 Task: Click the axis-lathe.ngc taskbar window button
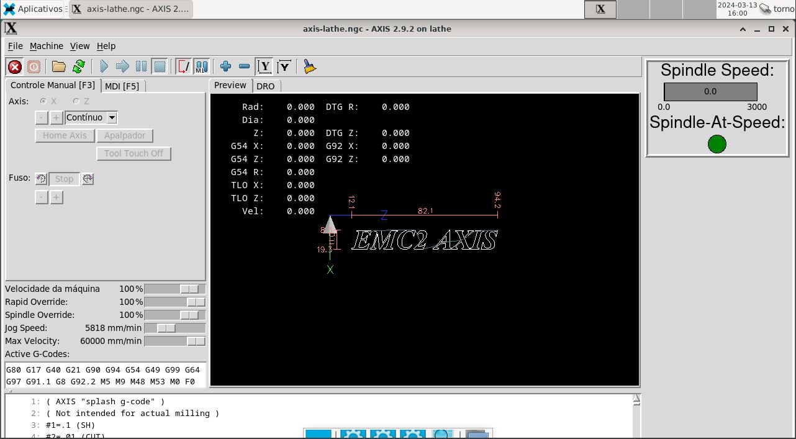(130, 9)
